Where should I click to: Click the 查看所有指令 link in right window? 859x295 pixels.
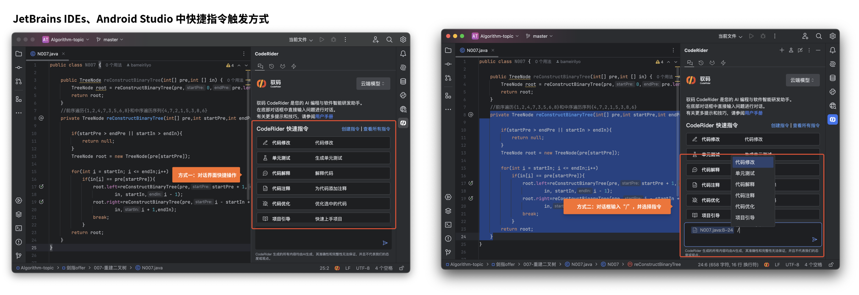tap(806, 125)
